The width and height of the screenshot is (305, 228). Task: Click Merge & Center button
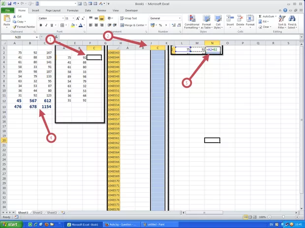click(x=132, y=25)
